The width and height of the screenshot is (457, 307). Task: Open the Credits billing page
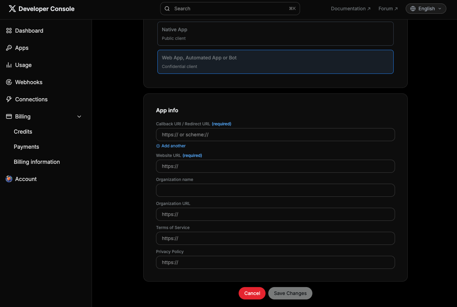click(23, 132)
